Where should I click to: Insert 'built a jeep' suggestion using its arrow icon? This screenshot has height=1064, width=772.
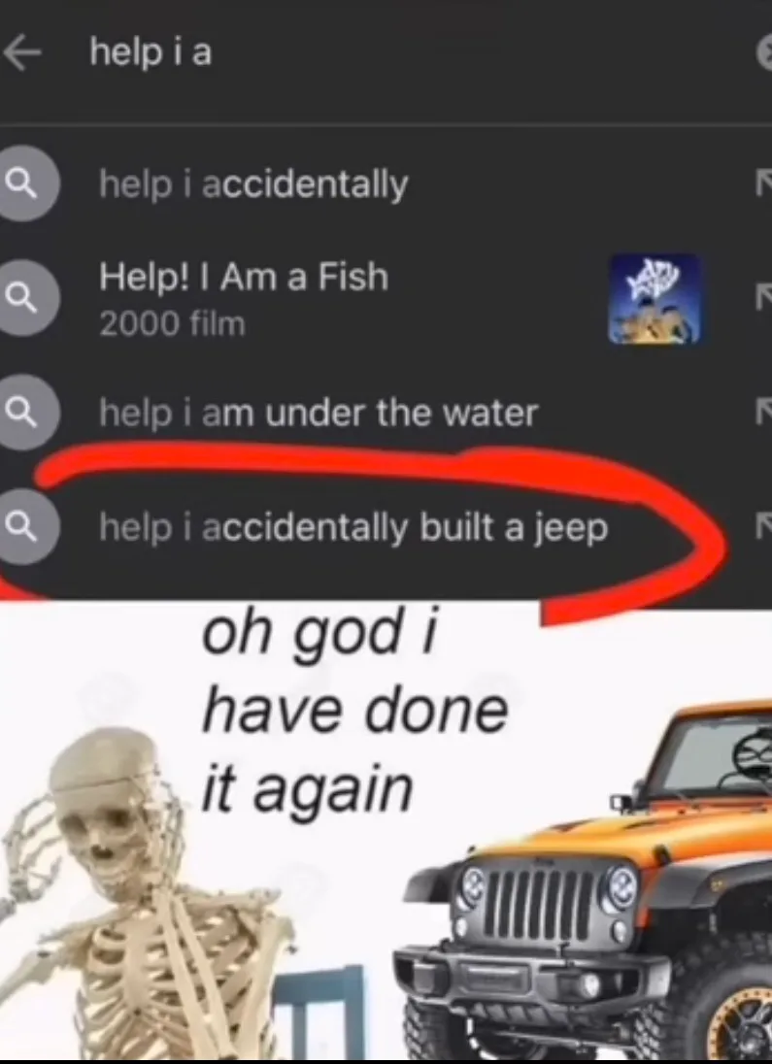763,526
